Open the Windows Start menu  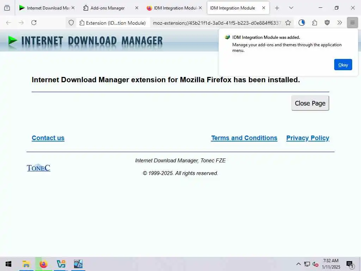click(x=8, y=264)
